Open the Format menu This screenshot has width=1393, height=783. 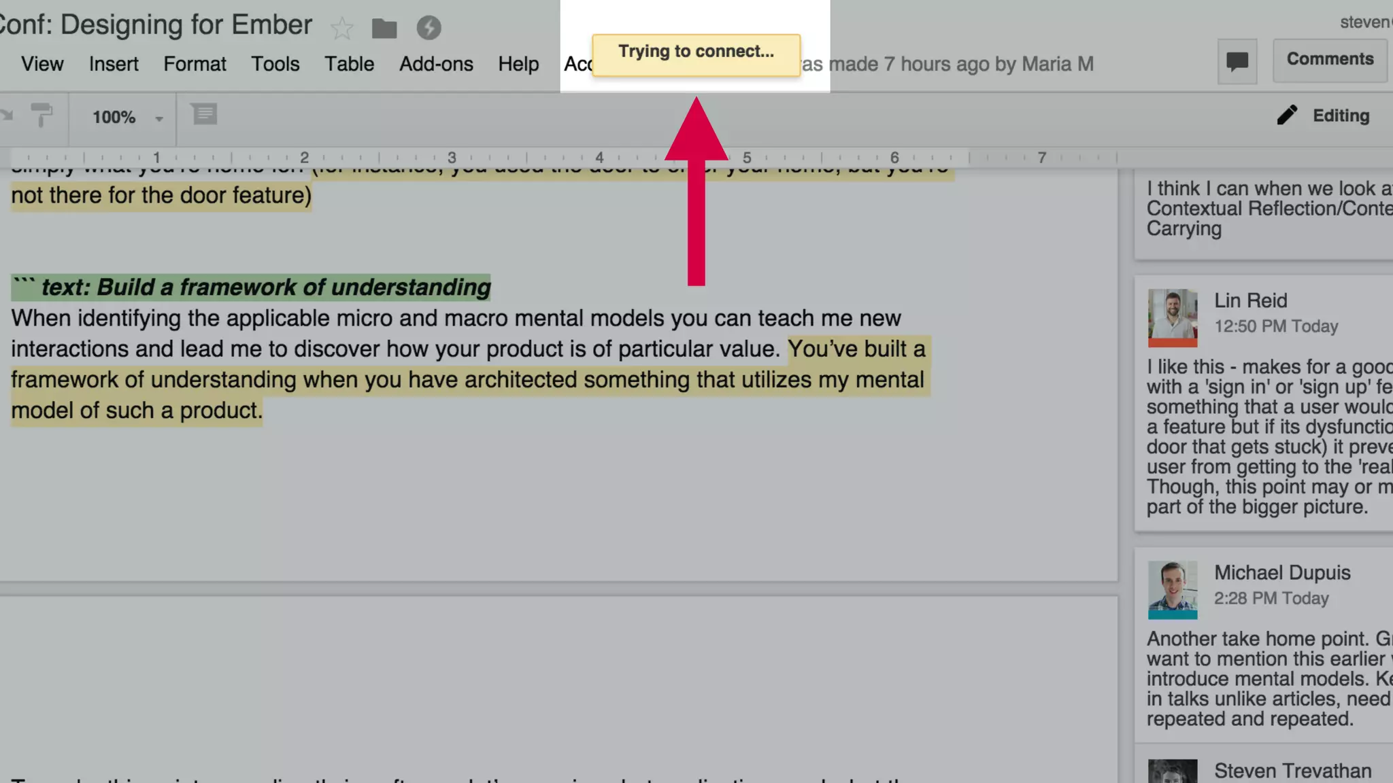click(x=195, y=64)
